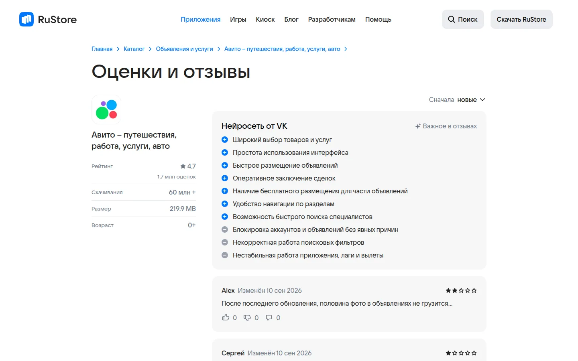Viewport: 578px width, 361px height.
Task: Click the 1,7 млн оценок text
Action: [x=177, y=176]
